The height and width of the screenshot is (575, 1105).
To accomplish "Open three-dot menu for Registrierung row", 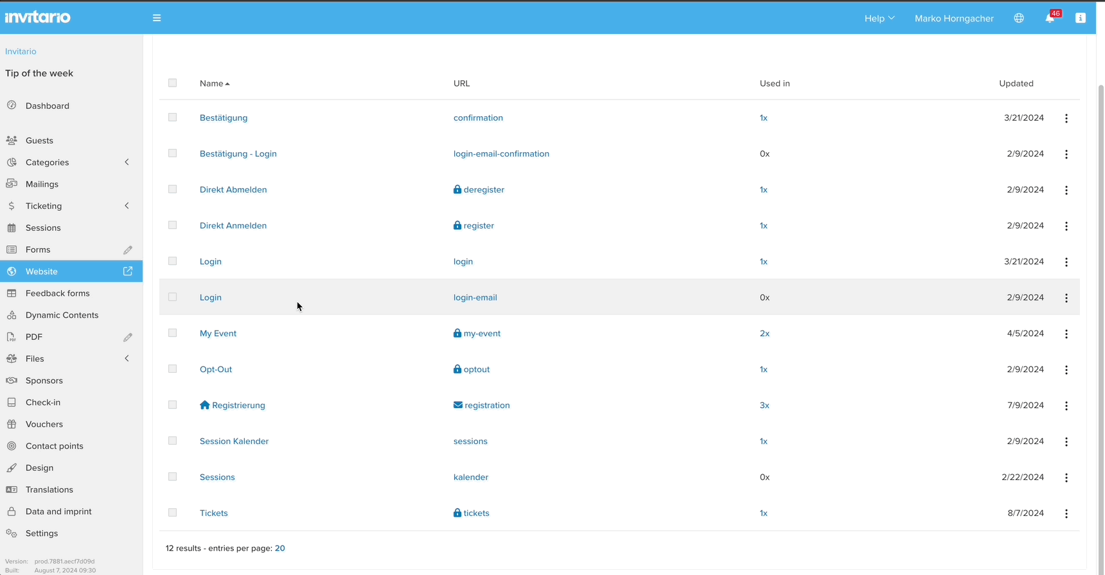I will click(1066, 406).
